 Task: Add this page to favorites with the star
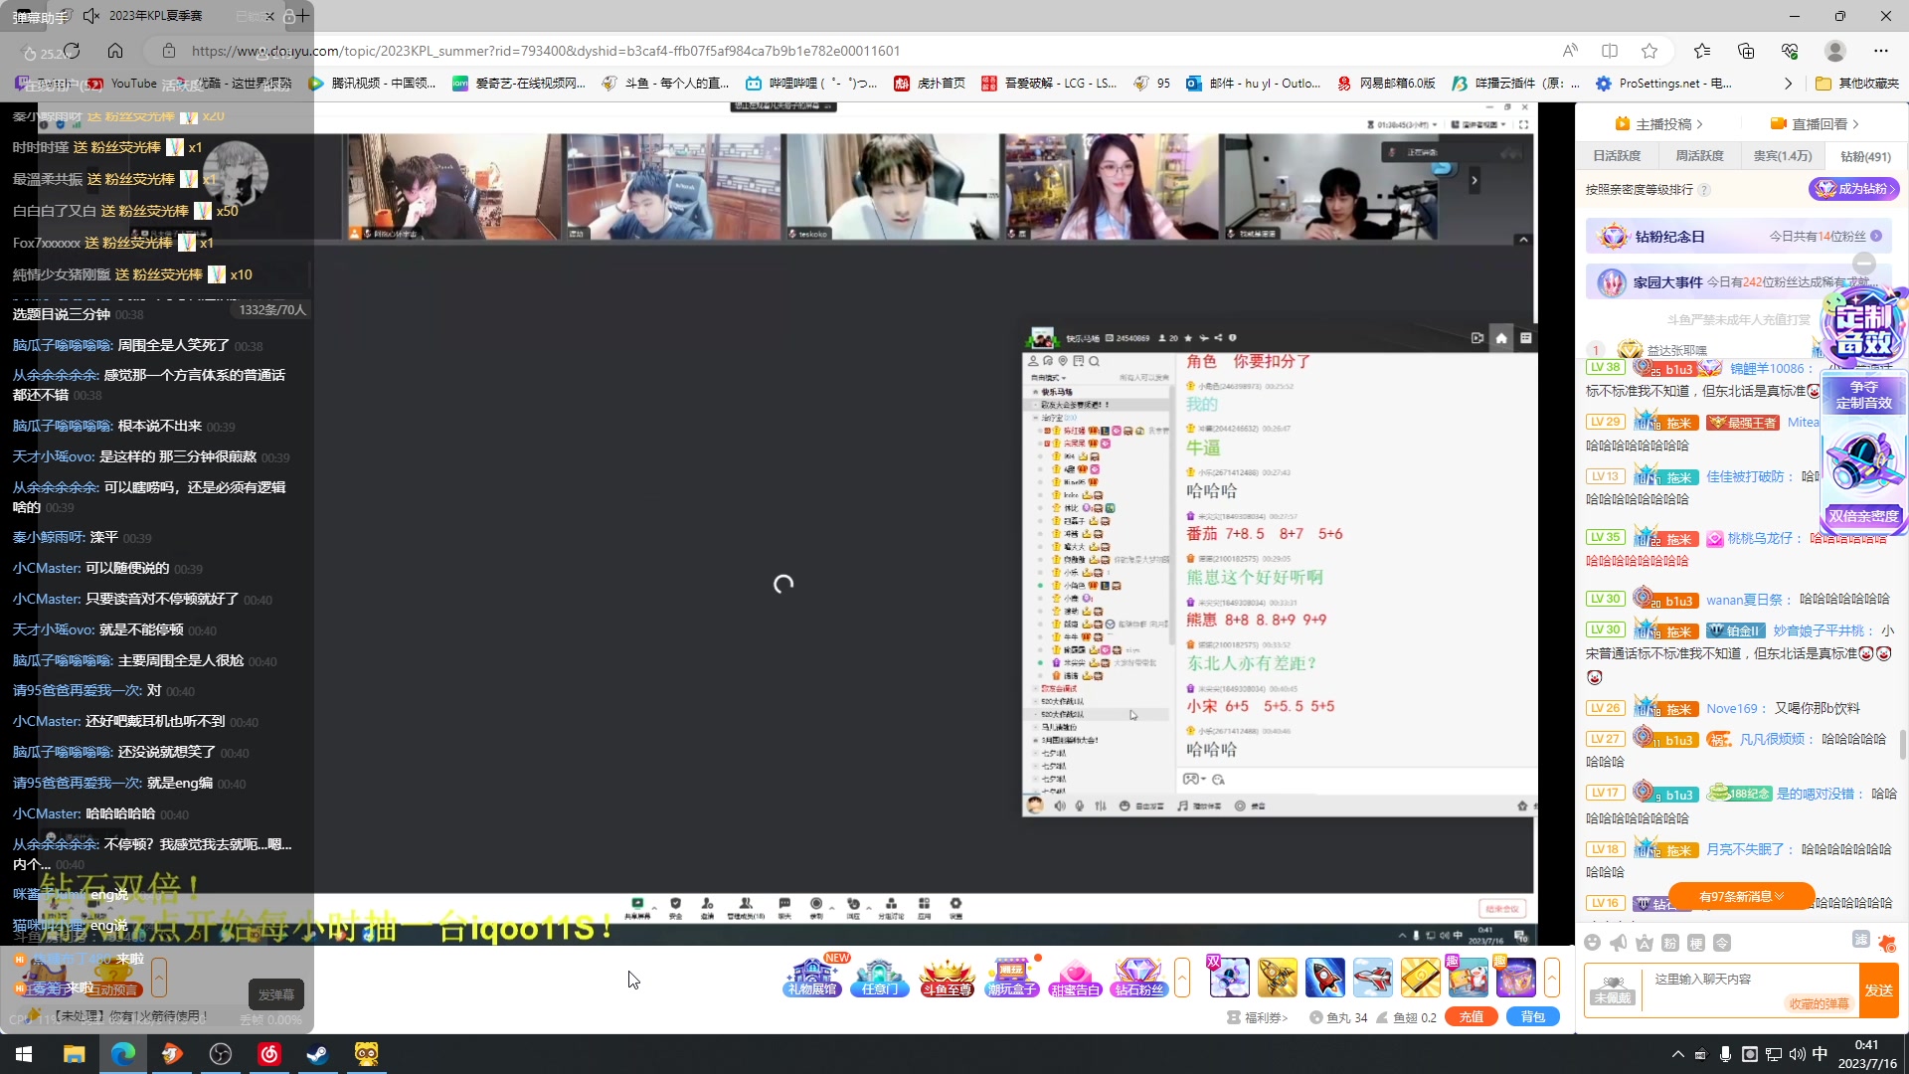[1649, 51]
